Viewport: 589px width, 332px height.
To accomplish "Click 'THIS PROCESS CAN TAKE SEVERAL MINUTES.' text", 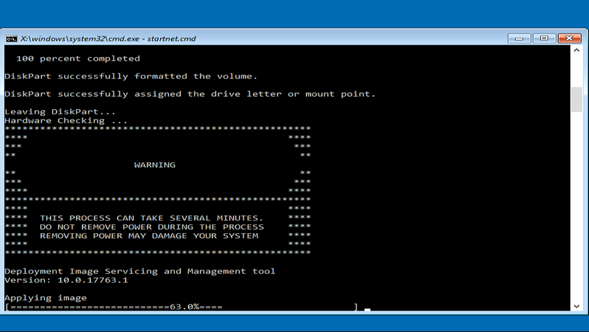I will click(152, 218).
